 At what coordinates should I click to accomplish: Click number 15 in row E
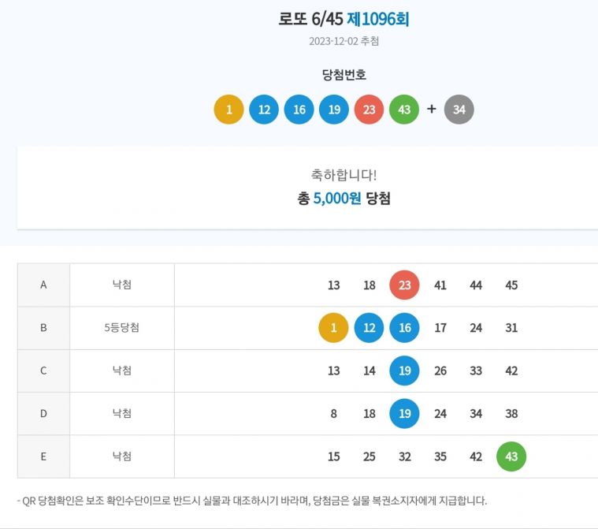pos(334,456)
